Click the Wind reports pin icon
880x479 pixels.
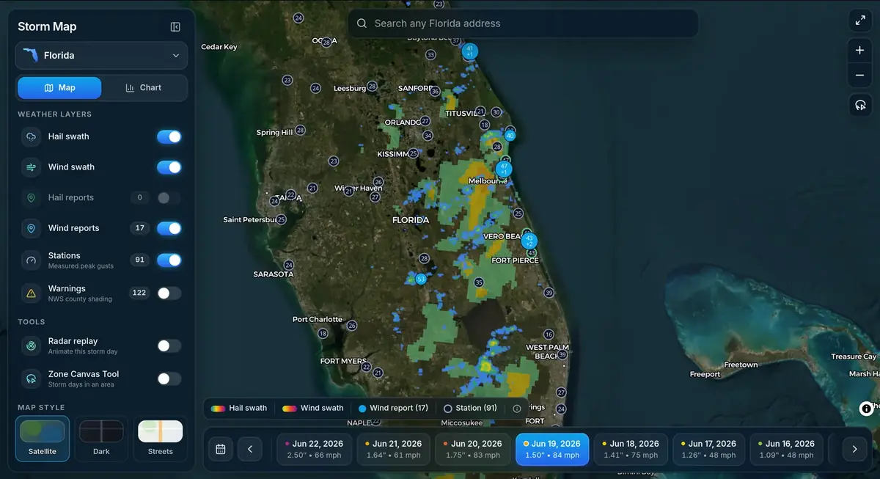31,228
